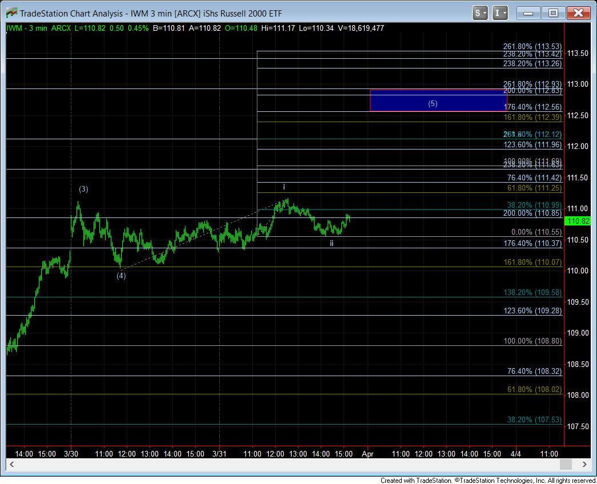Viewport: 597px width, 484px height.
Task: Click the 38.20% (110.99) Fibonacci label
Action: click(534, 205)
